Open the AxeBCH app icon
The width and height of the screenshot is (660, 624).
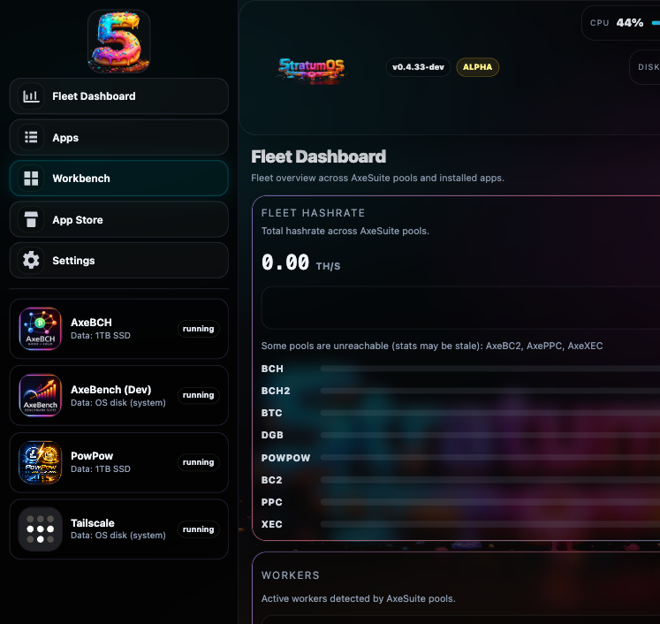(x=41, y=329)
